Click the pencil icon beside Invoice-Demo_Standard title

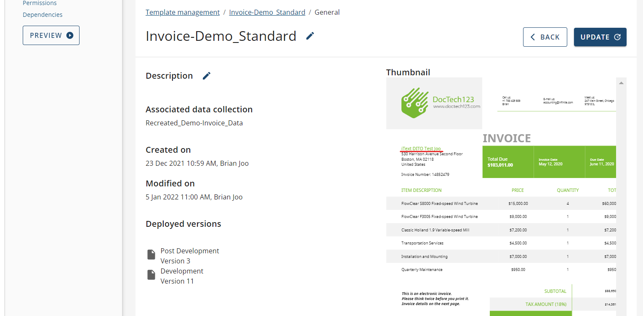point(310,36)
